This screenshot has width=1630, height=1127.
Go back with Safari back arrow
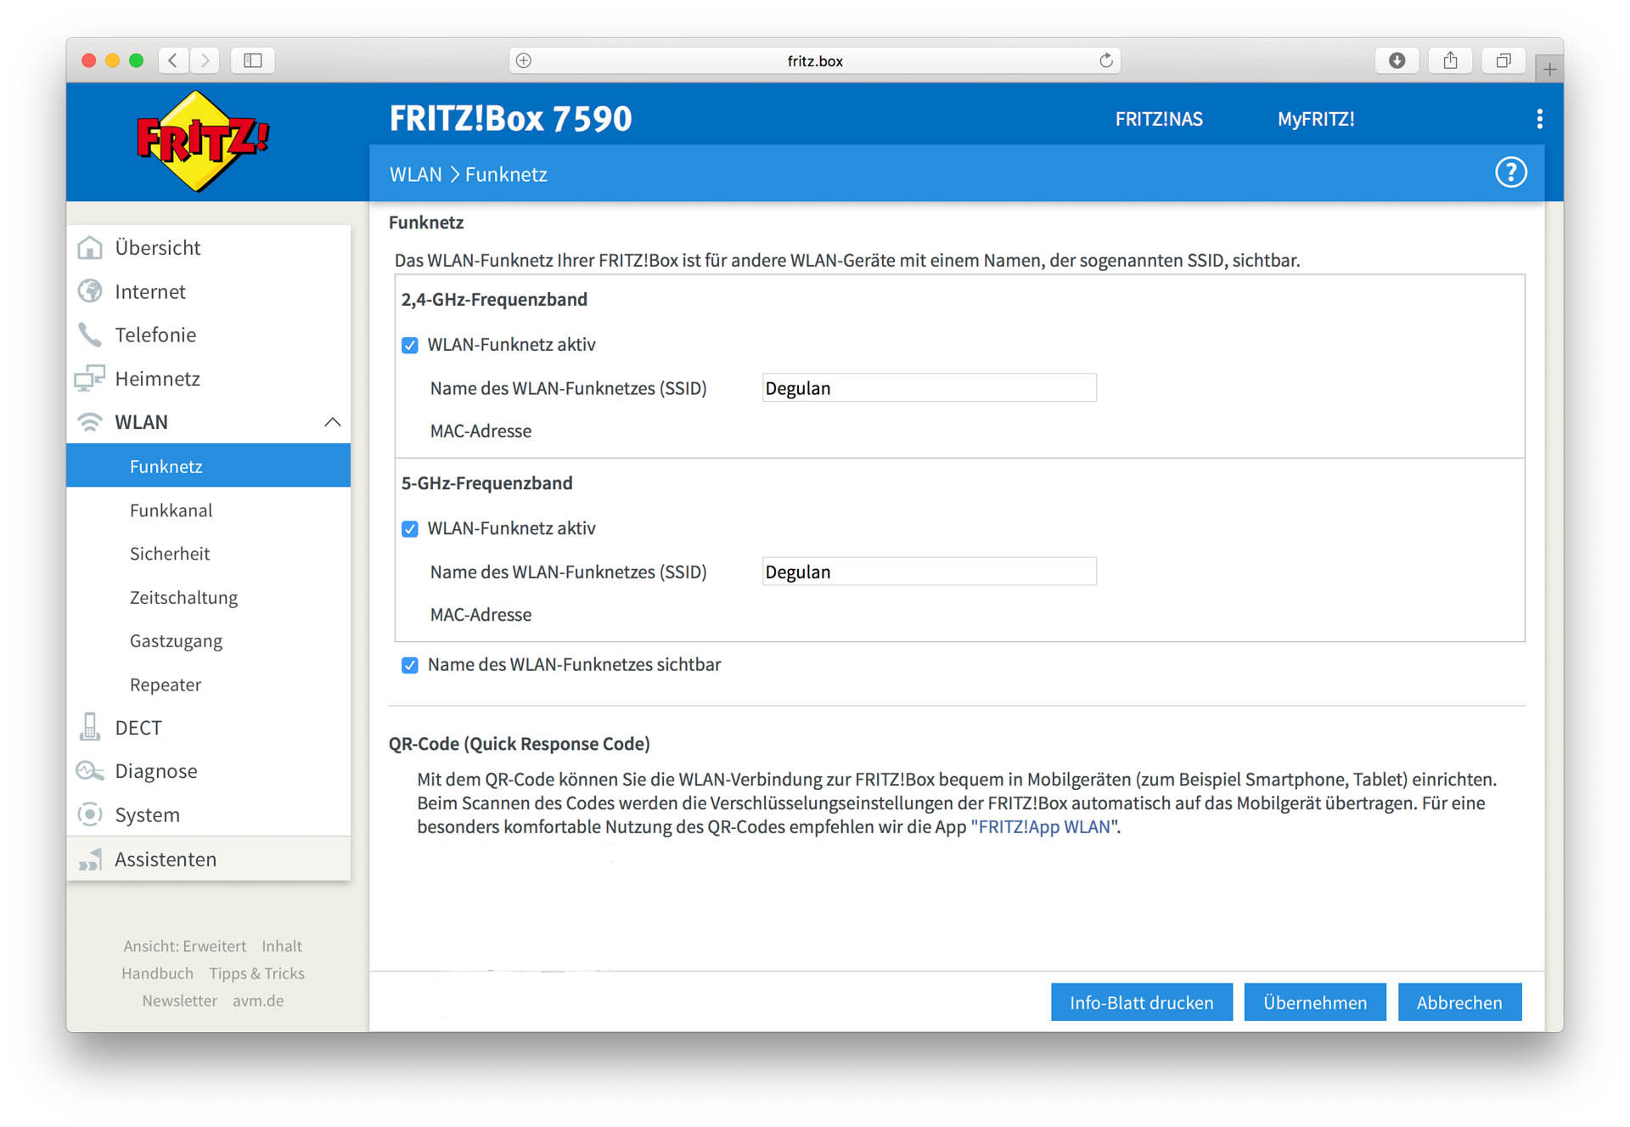pyautogui.click(x=173, y=60)
